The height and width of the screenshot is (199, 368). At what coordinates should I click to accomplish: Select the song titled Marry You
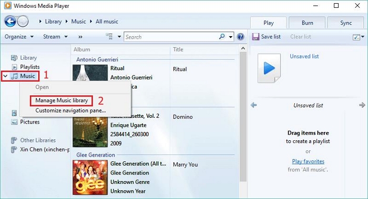click(x=186, y=164)
